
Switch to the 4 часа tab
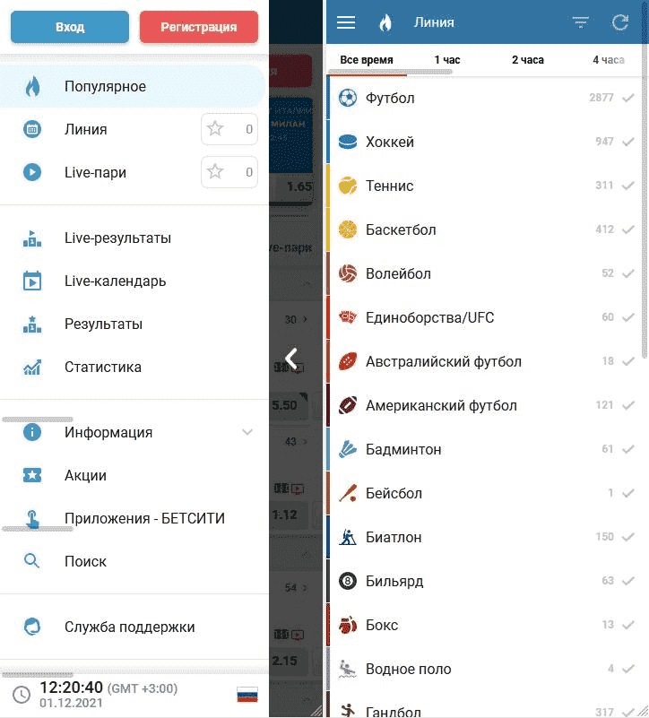pos(609,60)
